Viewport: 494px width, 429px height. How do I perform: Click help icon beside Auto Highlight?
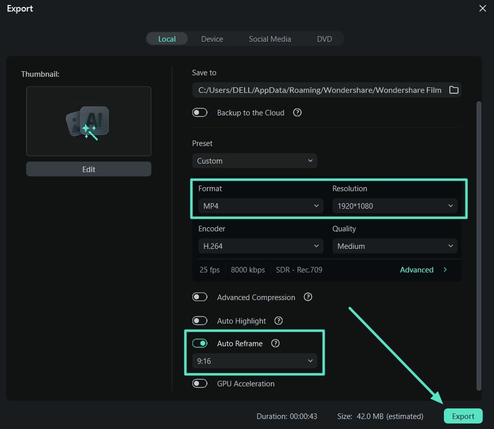coord(278,321)
